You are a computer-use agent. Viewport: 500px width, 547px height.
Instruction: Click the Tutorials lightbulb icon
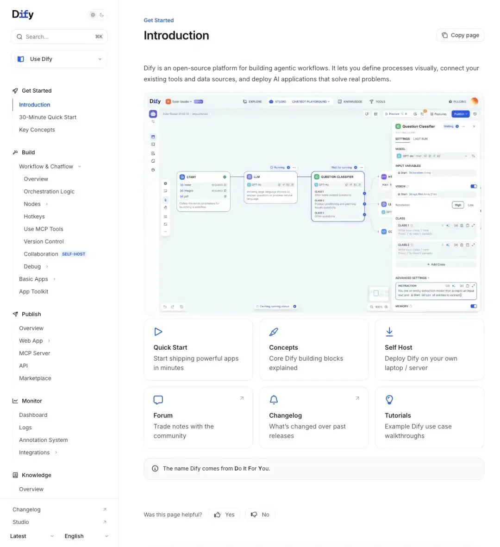point(389,400)
